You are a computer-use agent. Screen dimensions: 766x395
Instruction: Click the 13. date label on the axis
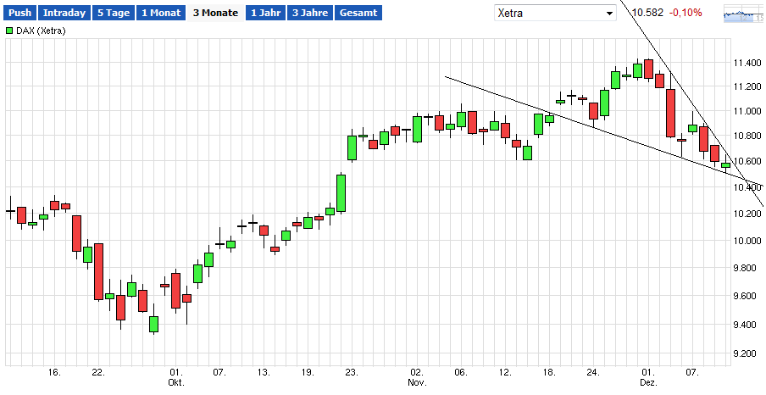264,372
